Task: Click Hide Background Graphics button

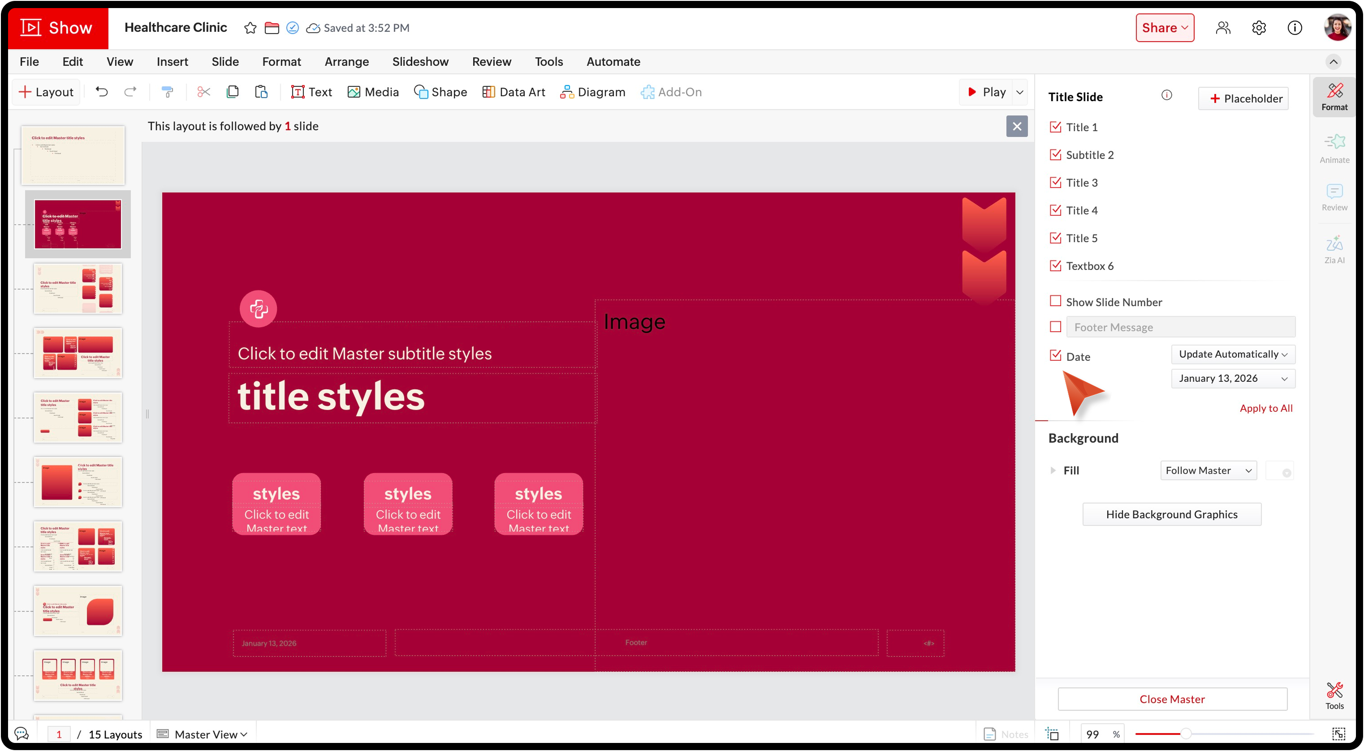Action: pyautogui.click(x=1171, y=514)
